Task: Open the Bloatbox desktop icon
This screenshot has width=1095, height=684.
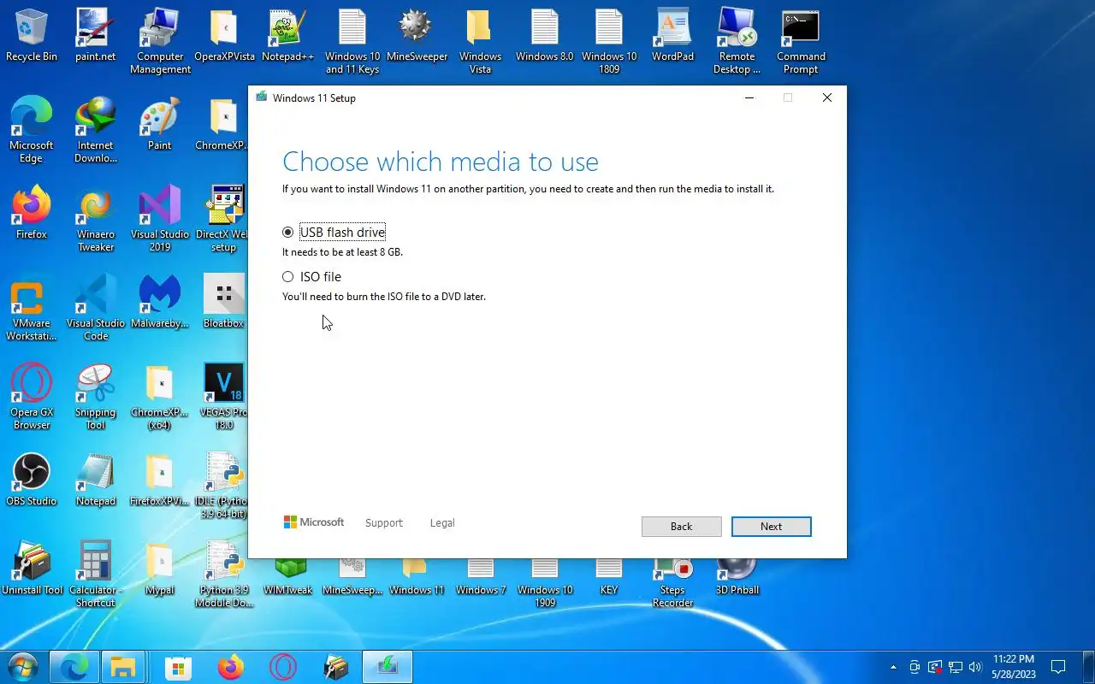Action: pyautogui.click(x=224, y=303)
